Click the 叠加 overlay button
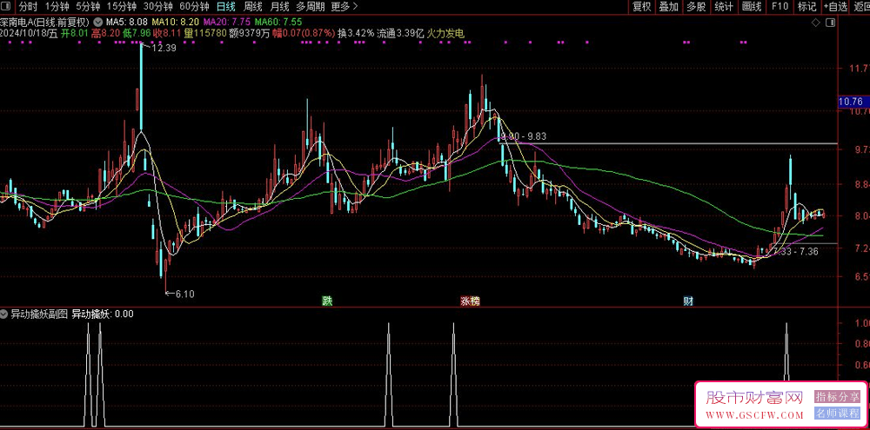The image size is (870, 430). point(668,7)
